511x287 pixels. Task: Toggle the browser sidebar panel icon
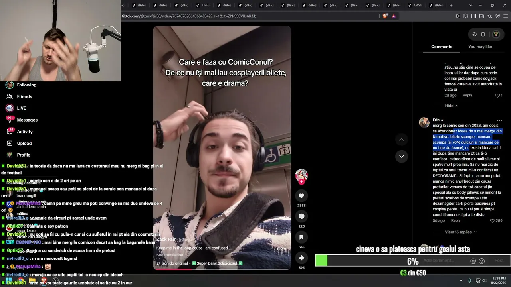473,16
